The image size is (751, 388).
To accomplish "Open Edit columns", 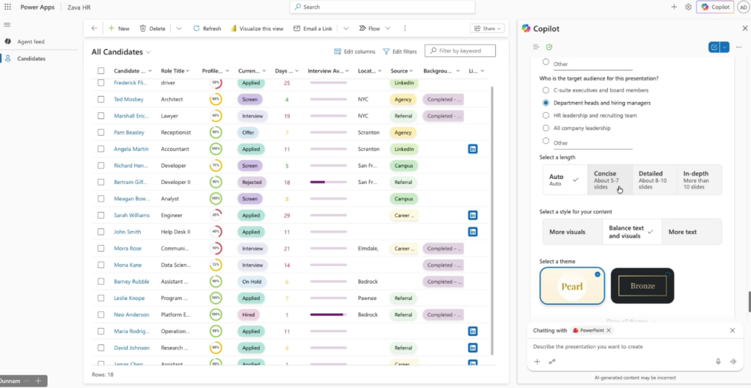I will pyautogui.click(x=354, y=51).
